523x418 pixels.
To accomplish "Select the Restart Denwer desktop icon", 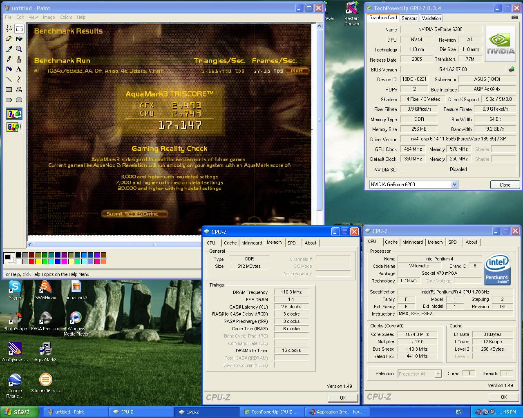I will (x=352, y=14).
